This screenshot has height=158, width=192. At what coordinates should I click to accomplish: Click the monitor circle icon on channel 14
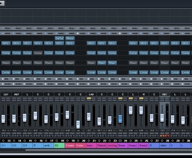point(14,141)
